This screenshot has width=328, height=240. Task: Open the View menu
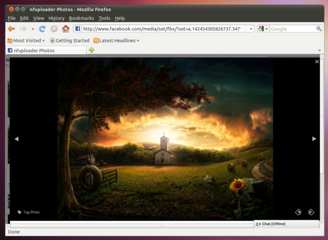click(x=38, y=18)
